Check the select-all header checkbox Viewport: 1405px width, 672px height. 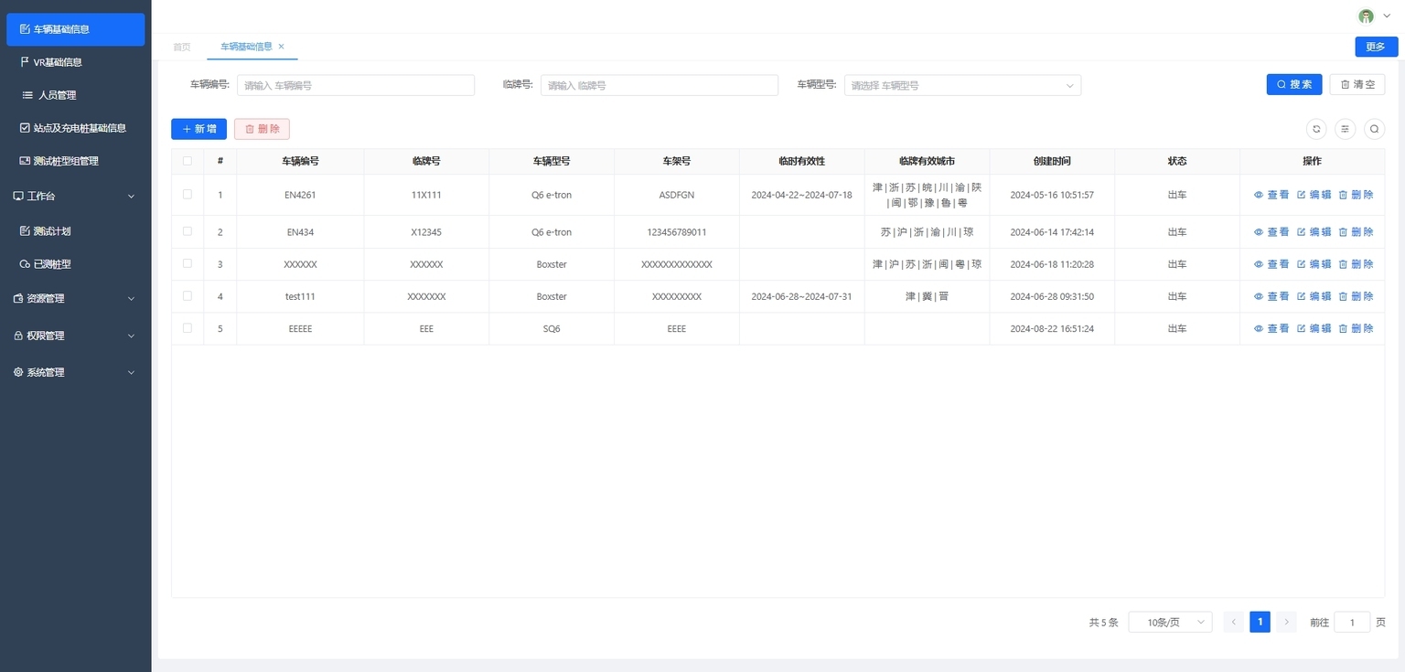pos(188,161)
